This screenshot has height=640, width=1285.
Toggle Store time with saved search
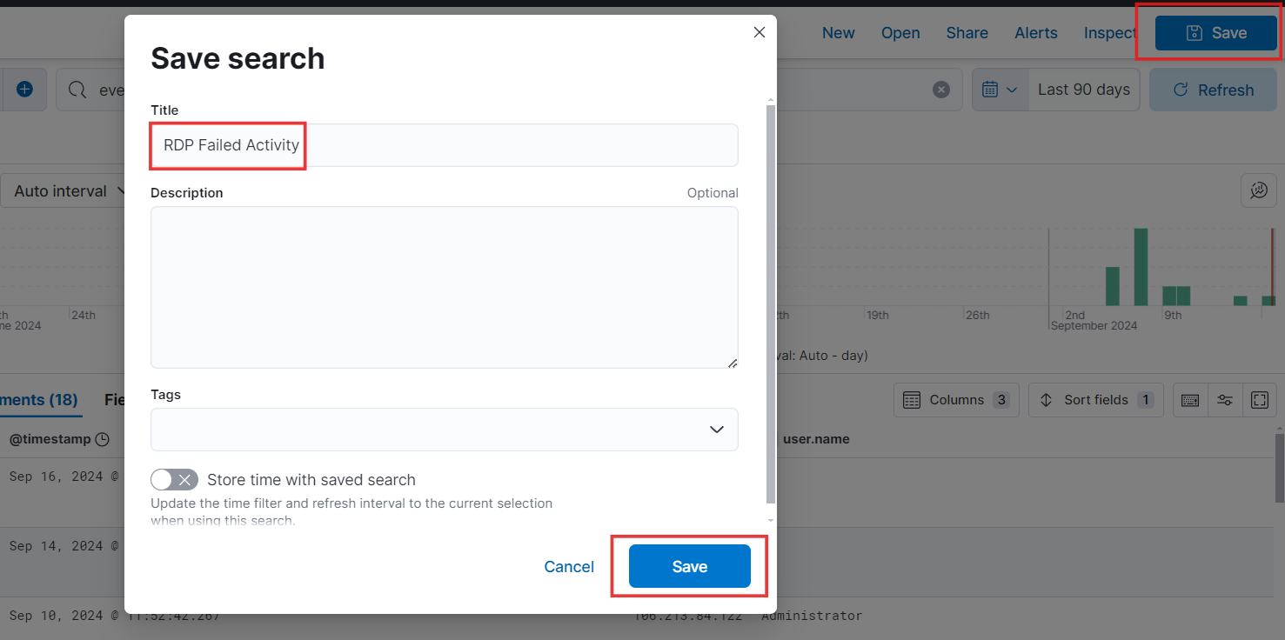[x=174, y=480]
